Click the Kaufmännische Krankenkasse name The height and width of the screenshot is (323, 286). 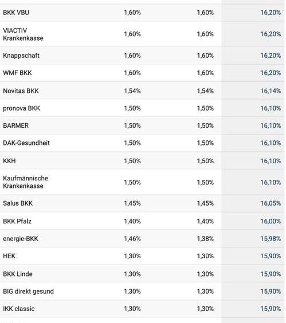(x=25, y=182)
